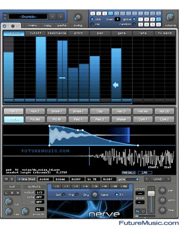Click the filter cut knob

(9, 202)
